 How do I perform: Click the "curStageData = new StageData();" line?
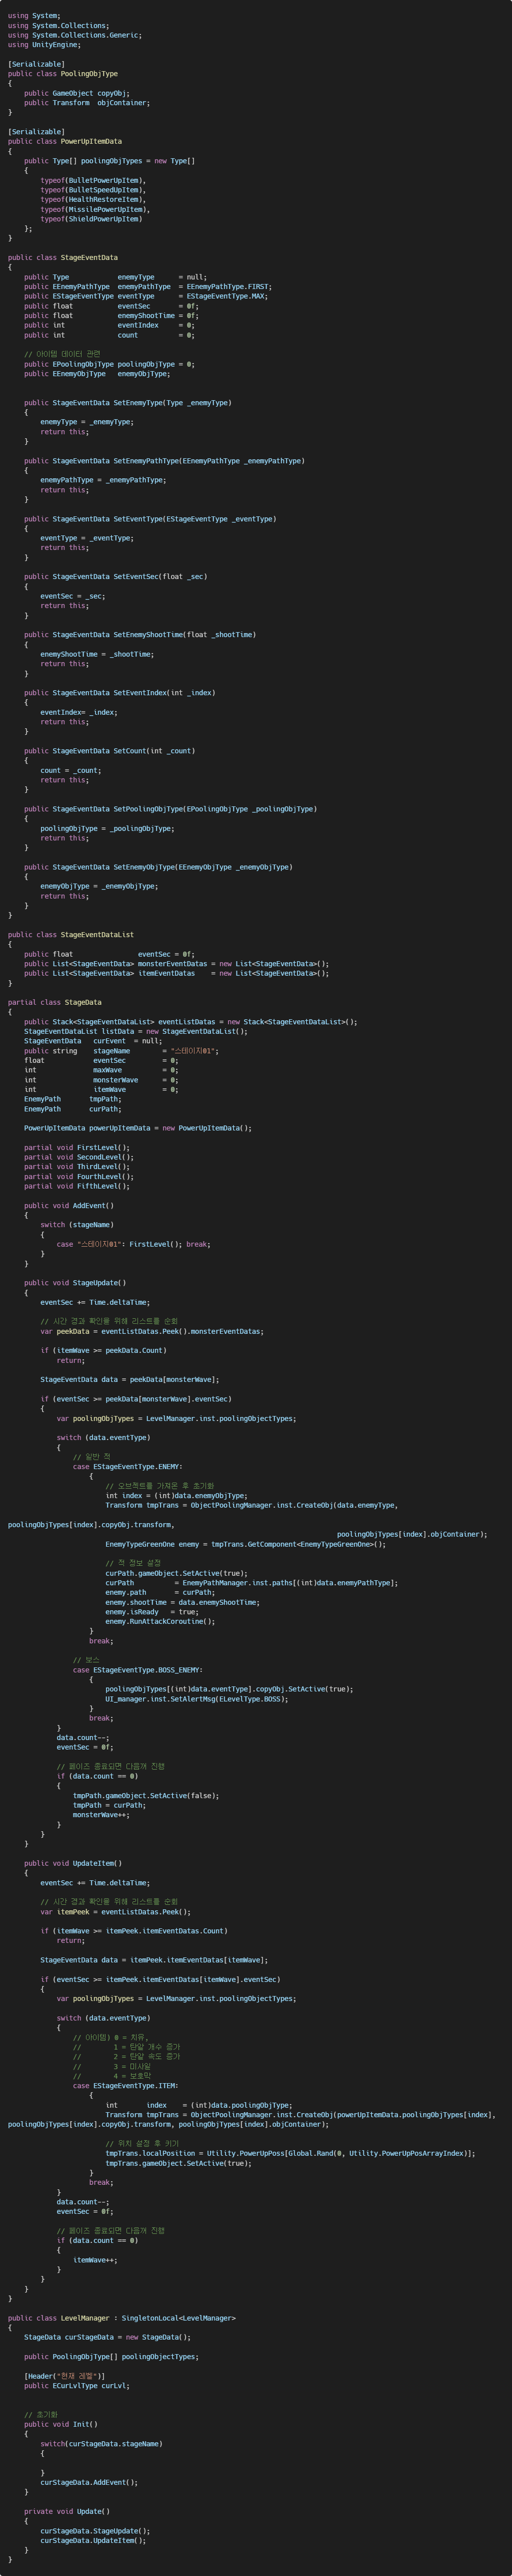[x=108, y=2338]
